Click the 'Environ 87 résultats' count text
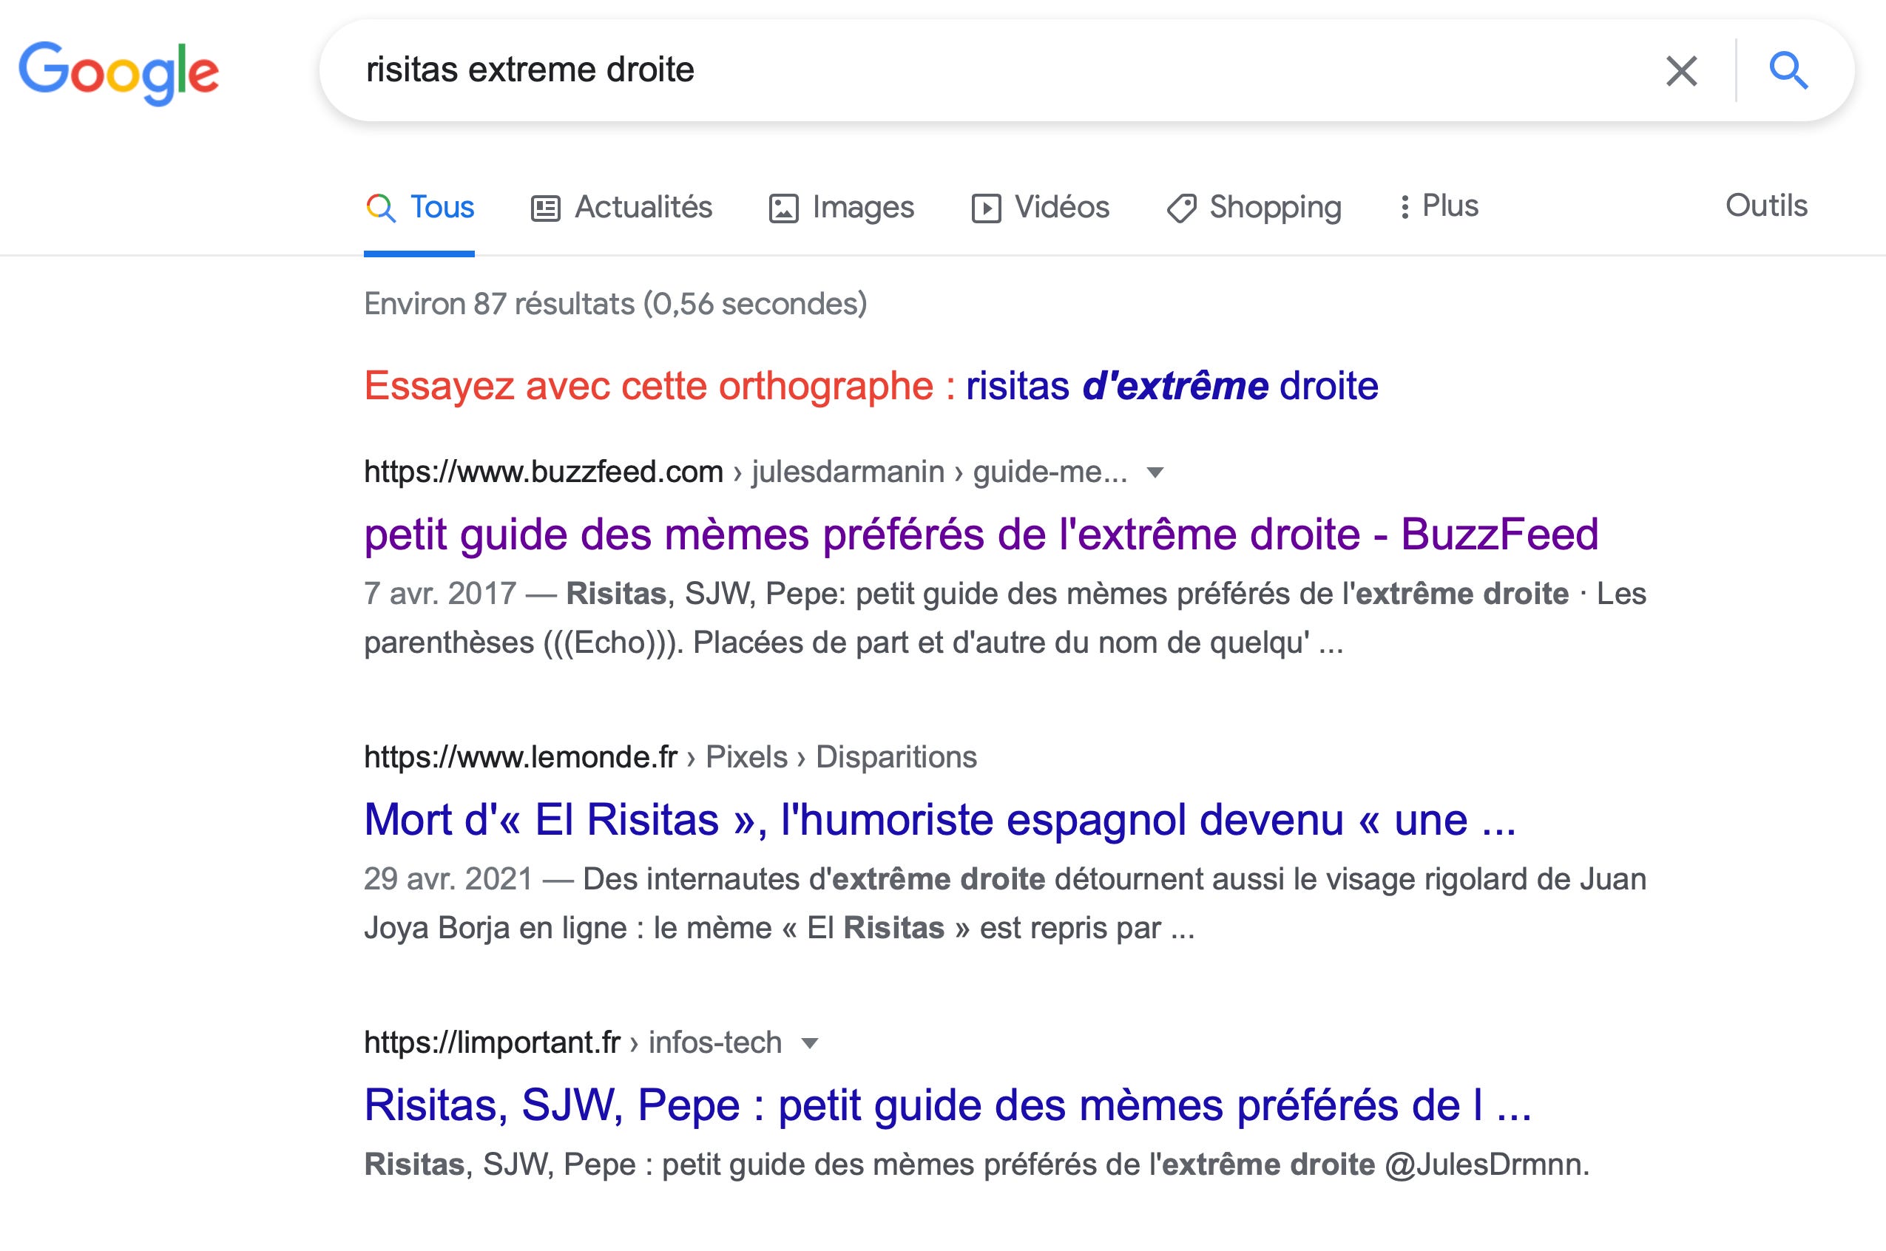 click(x=615, y=304)
